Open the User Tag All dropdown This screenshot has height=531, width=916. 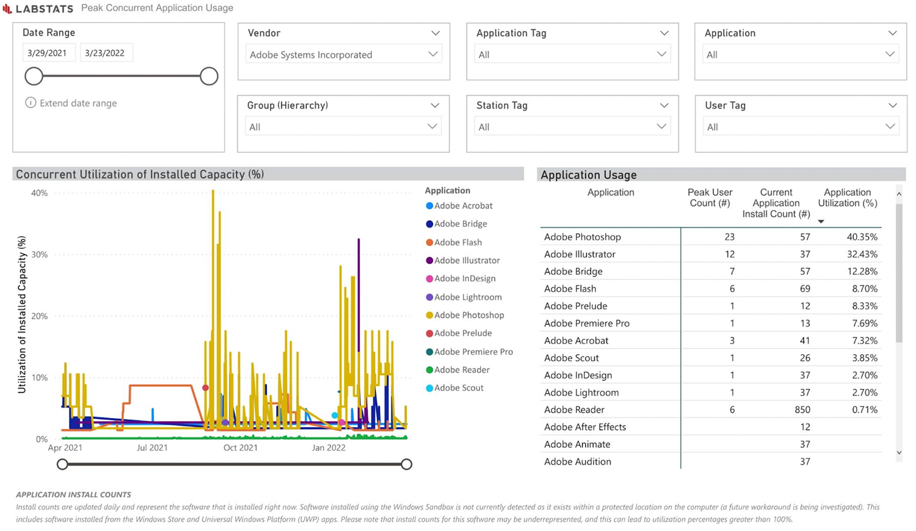pyautogui.click(x=801, y=126)
